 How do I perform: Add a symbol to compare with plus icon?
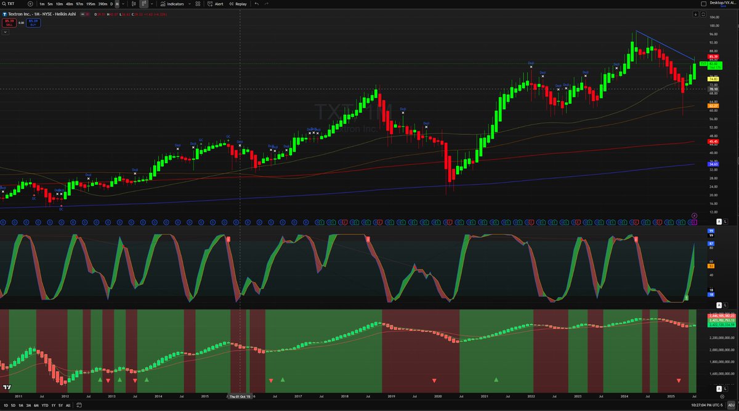click(30, 4)
